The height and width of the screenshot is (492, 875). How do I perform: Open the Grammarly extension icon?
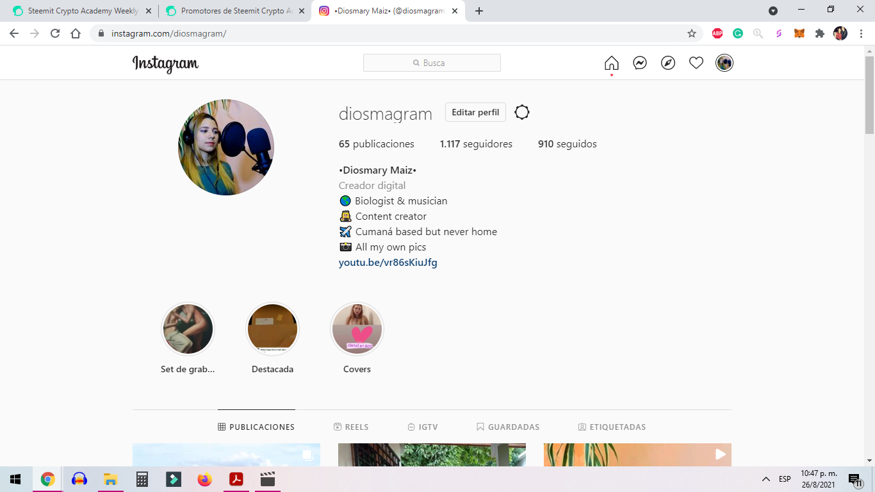pyautogui.click(x=738, y=33)
